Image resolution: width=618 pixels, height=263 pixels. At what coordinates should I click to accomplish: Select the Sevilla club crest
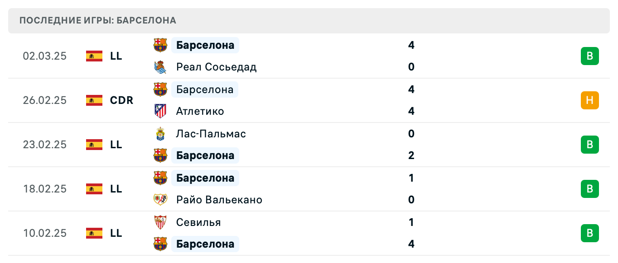tap(160, 222)
